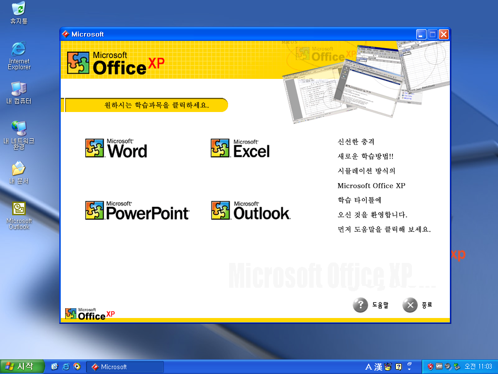Click the clock showing 오전 11:03
This screenshot has width=498, height=374.
(478, 367)
